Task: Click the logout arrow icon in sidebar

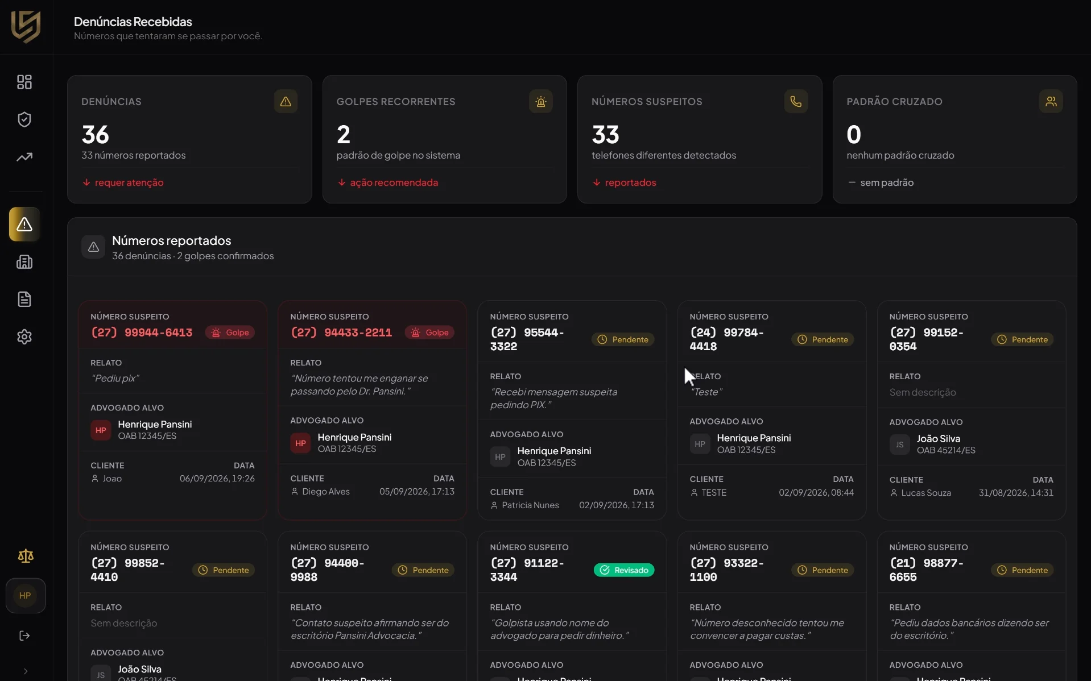Action: tap(24, 636)
